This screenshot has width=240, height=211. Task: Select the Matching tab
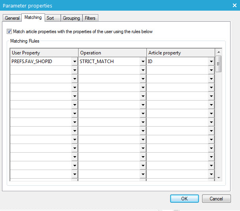[x=33, y=18]
